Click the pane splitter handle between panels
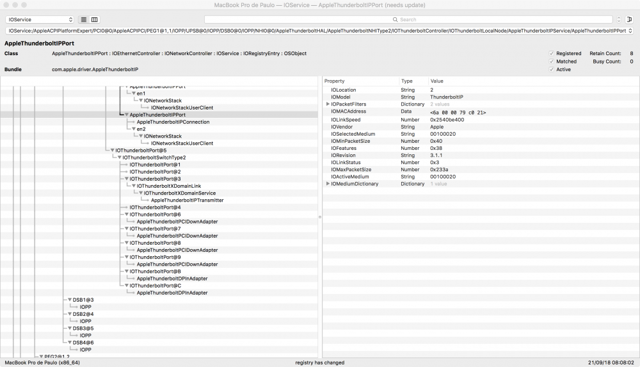This screenshot has width=640, height=367. [x=320, y=217]
